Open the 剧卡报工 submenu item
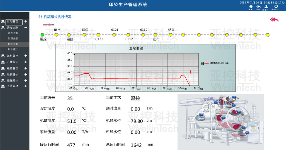Viewport: 286px width, 150px height. click(x=13, y=49)
